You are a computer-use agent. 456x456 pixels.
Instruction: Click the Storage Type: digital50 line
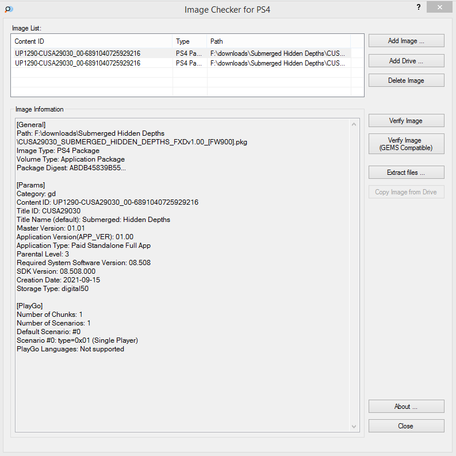pos(53,289)
